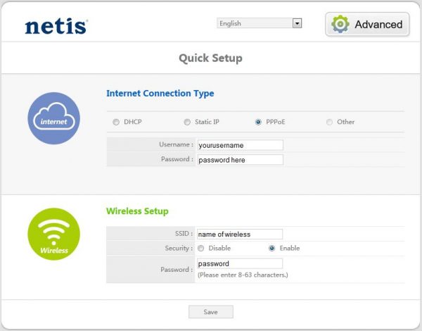
Task: Choose the PPPoE connection type
Action: (259, 122)
